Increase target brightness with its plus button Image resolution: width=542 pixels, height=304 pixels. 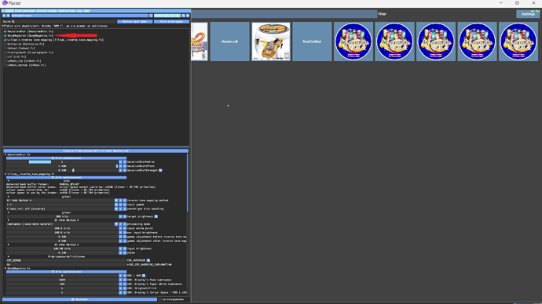coord(125,216)
